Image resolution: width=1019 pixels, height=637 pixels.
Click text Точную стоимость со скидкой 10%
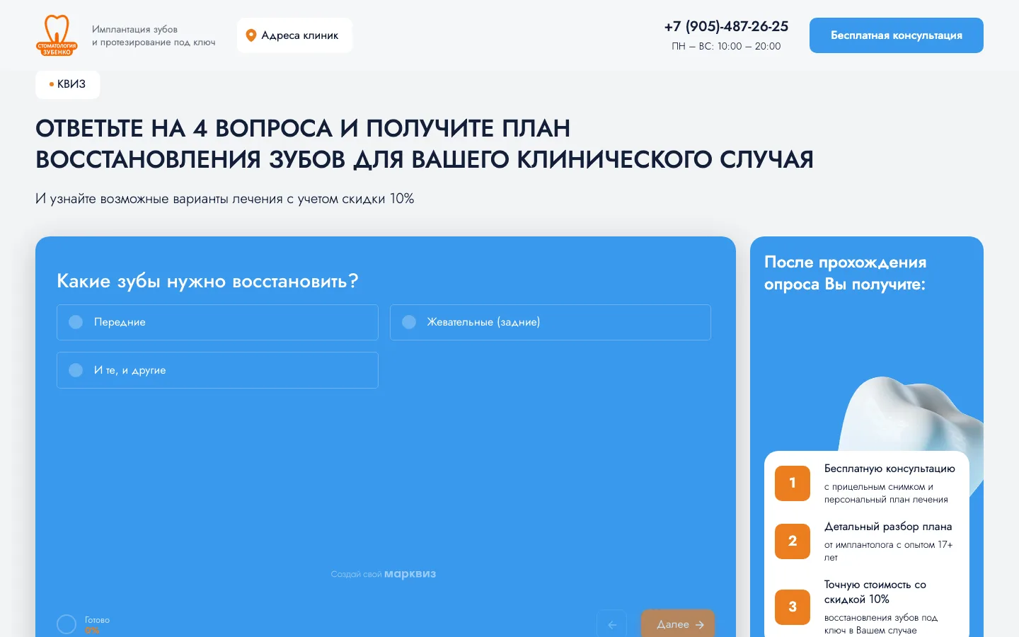(x=875, y=592)
